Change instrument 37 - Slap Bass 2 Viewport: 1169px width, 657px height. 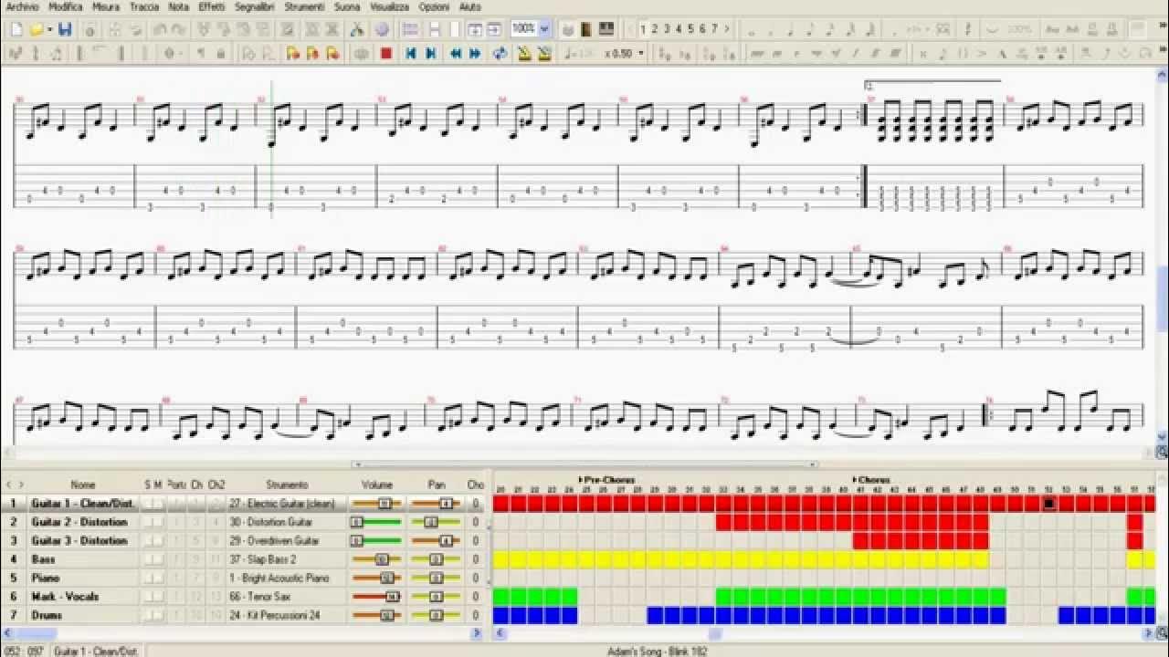[263, 559]
